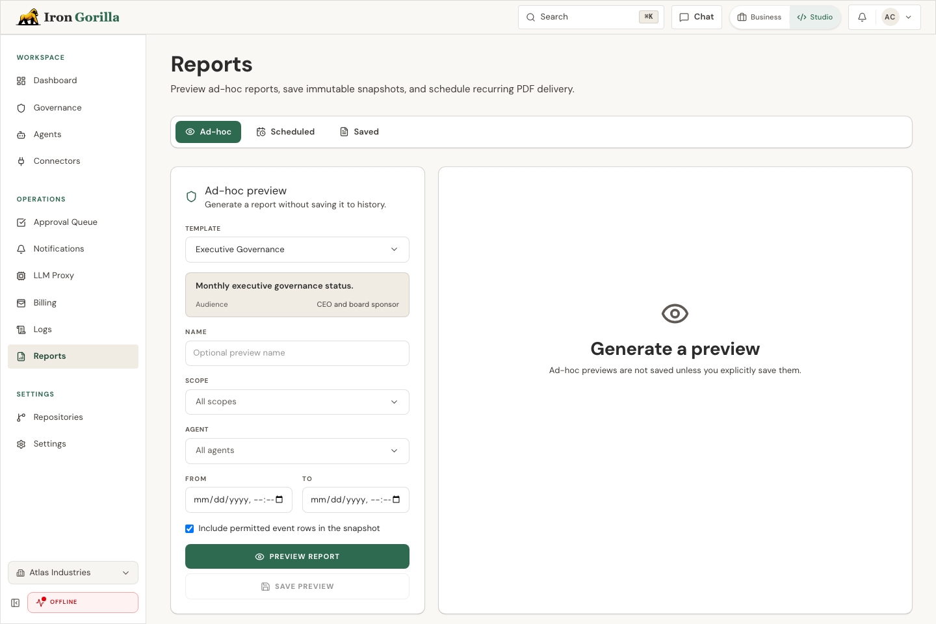Viewport: 936px width, 624px height.
Task: Click the Settings gear icon
Action: click(x=21, y=444)
